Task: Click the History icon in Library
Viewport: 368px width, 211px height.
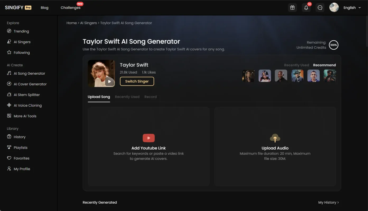Action: pyautogui.click(x=9, y=137)
